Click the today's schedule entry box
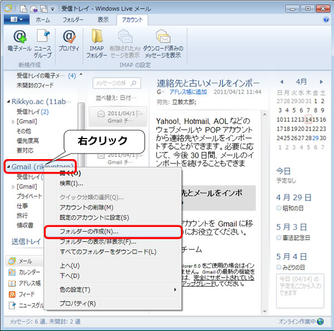334x331 pixels. [300, 291]
